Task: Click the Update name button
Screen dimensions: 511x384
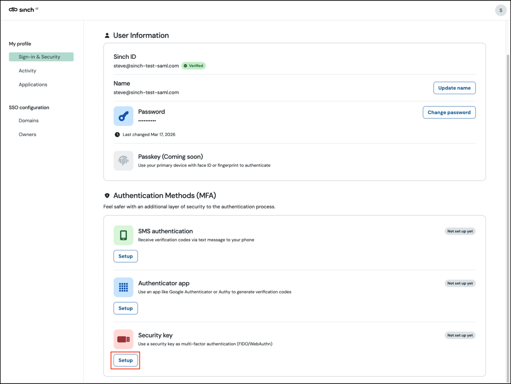Action: [454, 88]
